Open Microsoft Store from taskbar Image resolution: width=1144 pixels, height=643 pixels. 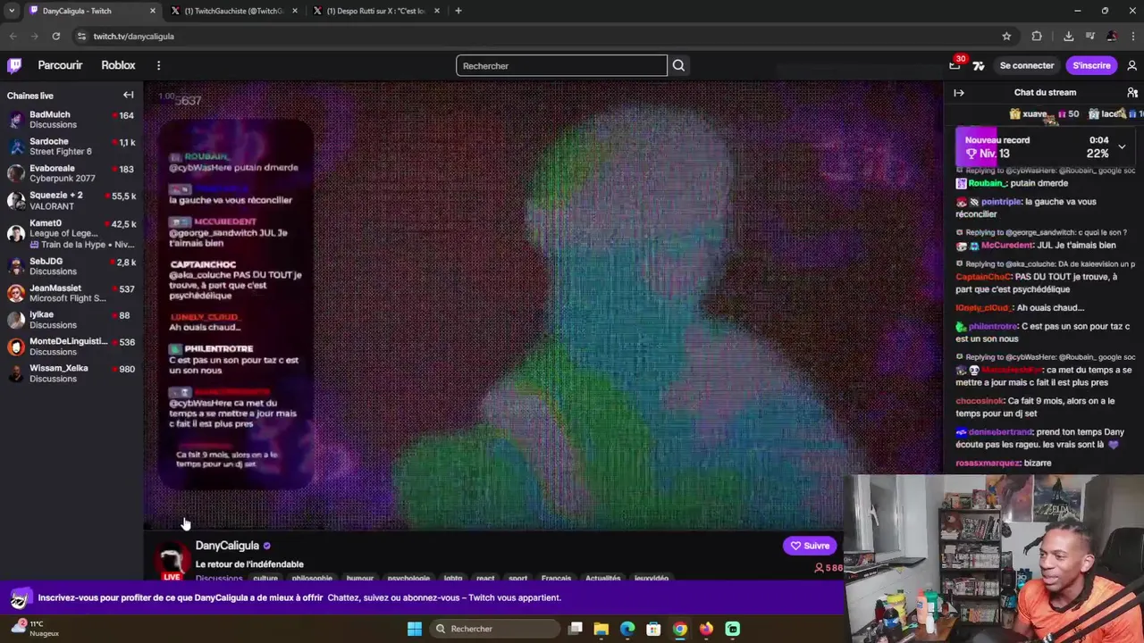point(653,629)
